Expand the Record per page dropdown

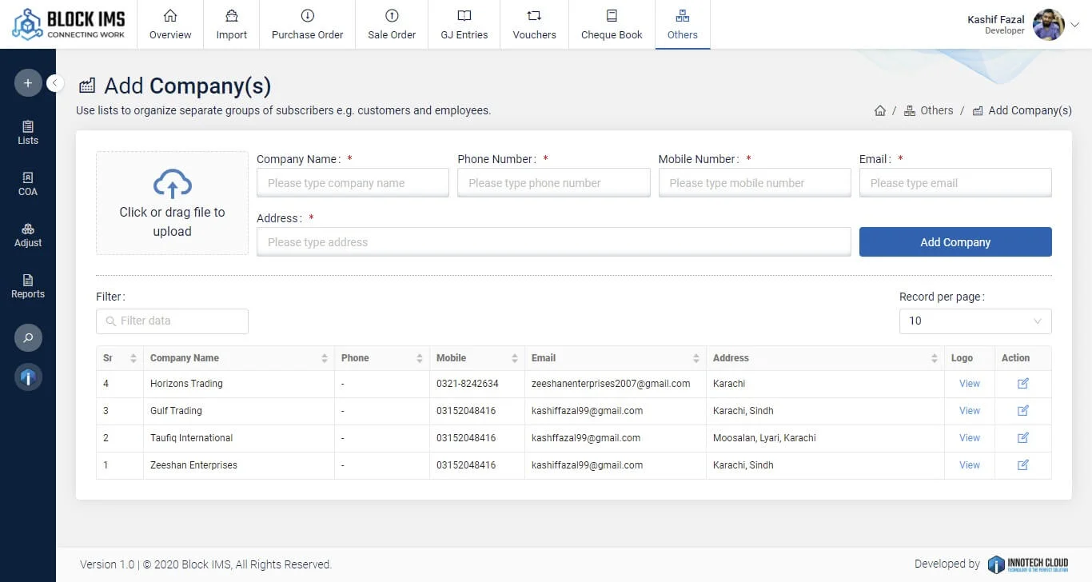pyautogui.click(x=974, y=321)
